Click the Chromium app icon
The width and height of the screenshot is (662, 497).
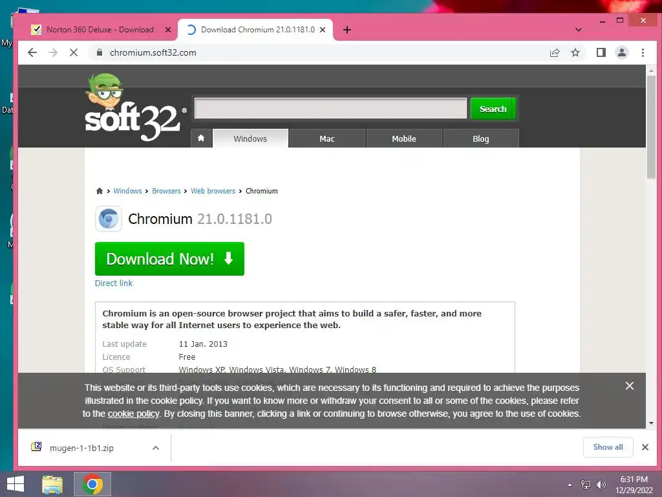point(109,219)
